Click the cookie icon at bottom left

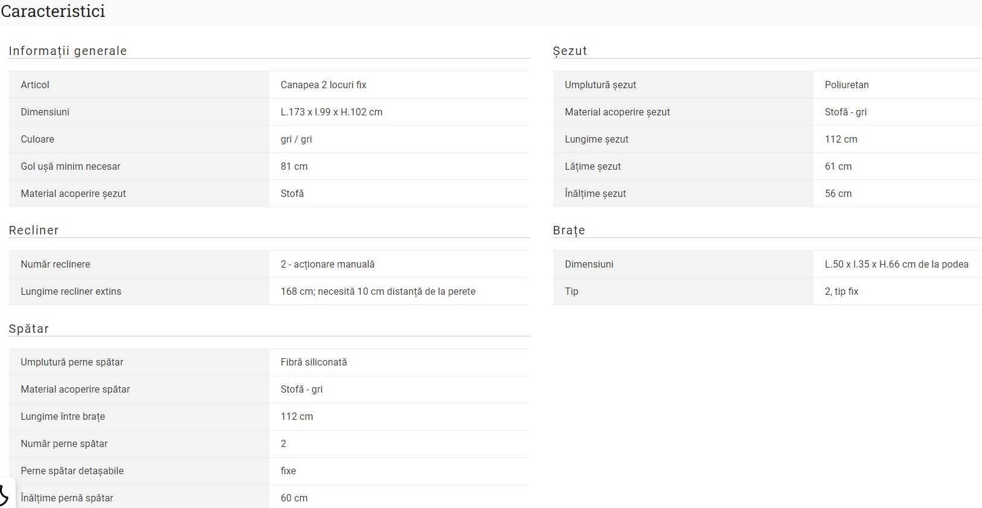pyautogui.click(x=5, y=494)
